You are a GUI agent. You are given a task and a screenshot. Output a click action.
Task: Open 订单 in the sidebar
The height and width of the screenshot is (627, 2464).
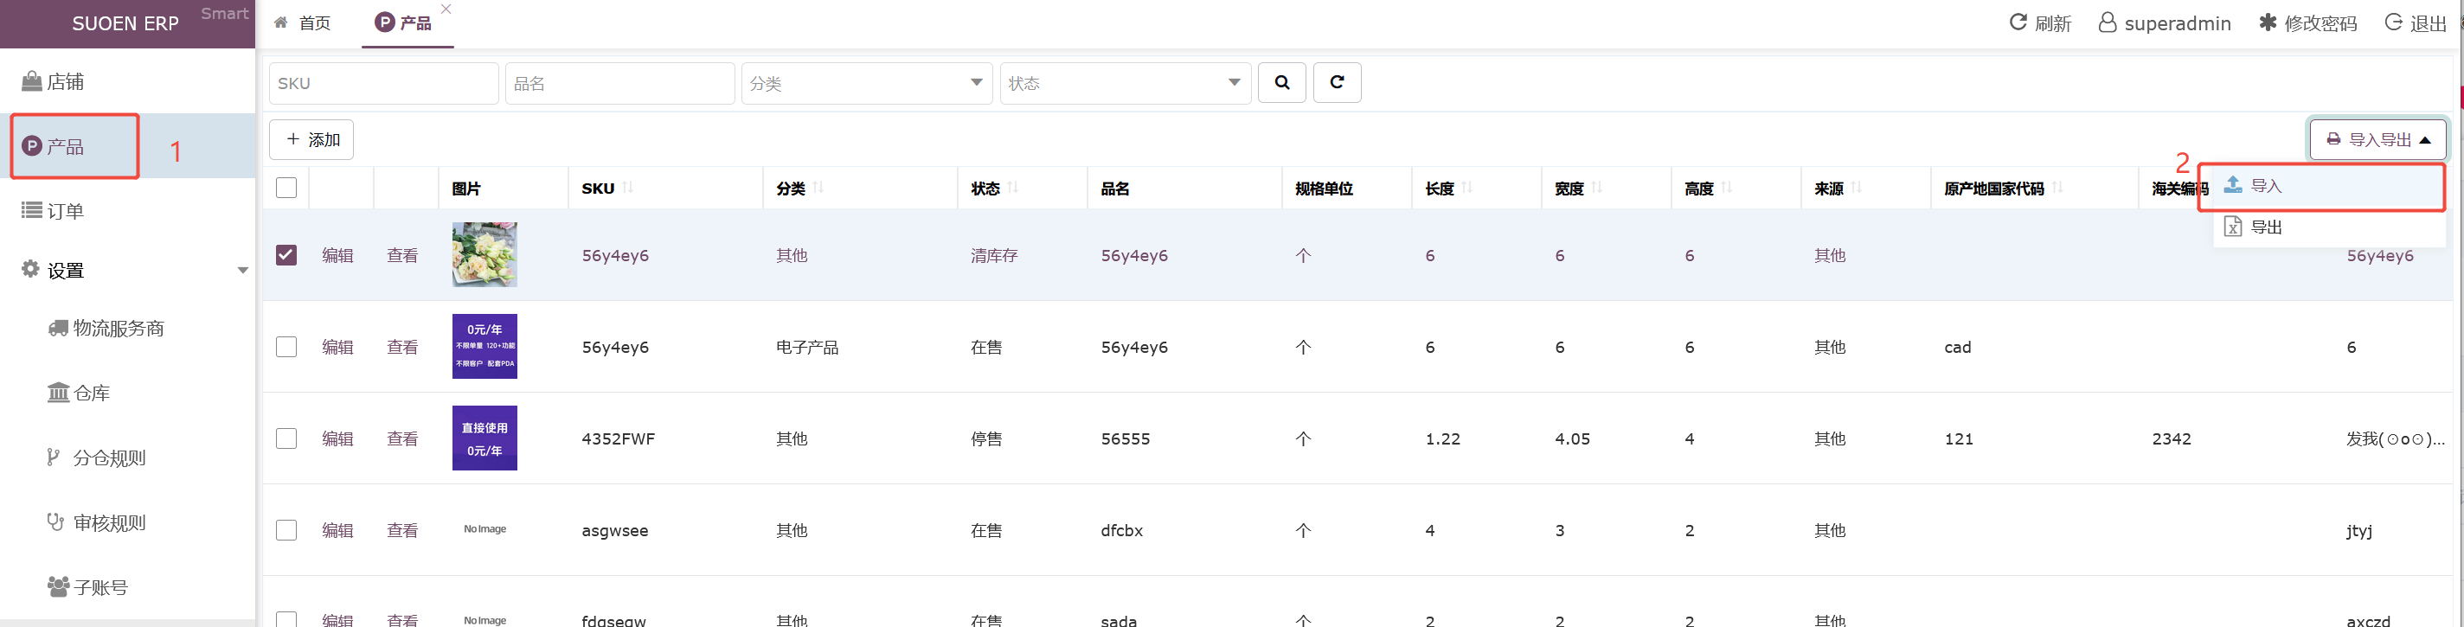click(x=127, y=210)
